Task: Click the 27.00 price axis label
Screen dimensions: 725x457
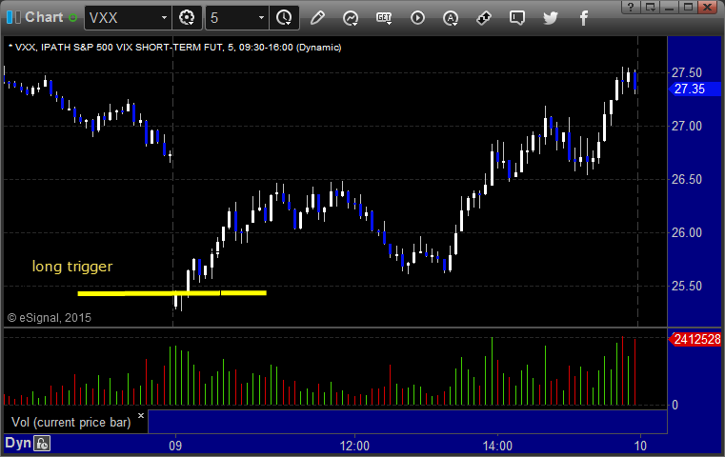Action: (x=687, y=126)
